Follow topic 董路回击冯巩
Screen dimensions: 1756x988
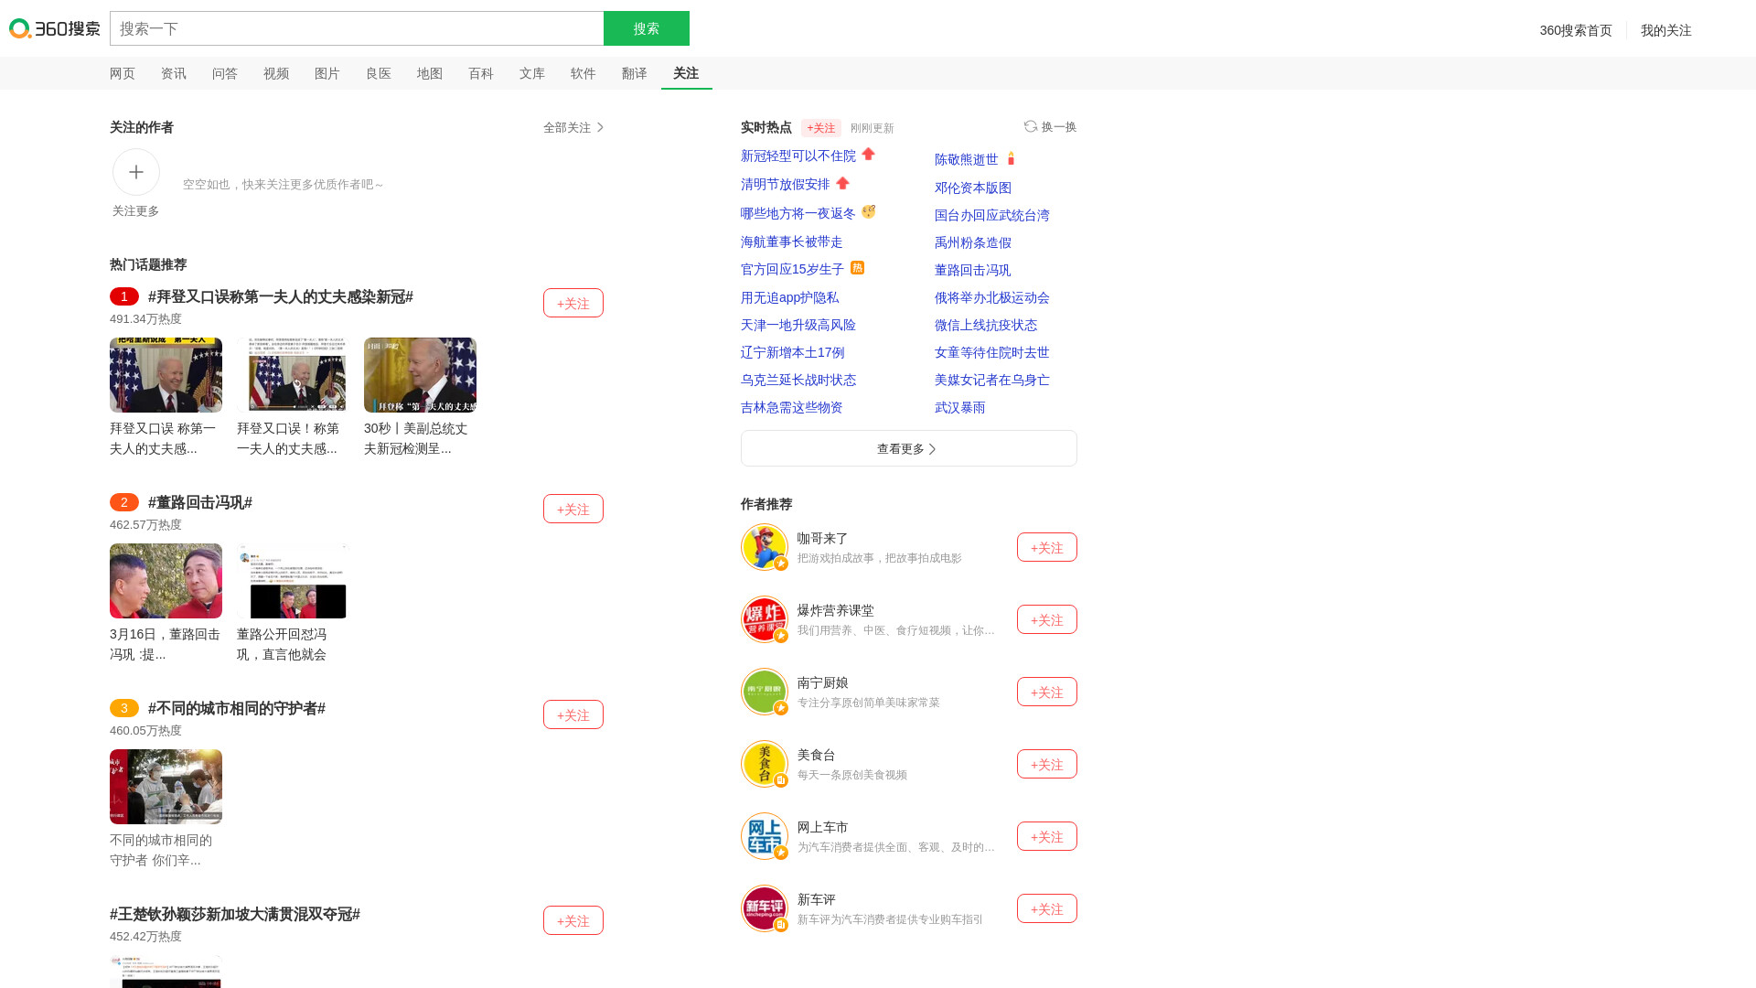pyautogui.click(x=573, y=509)
